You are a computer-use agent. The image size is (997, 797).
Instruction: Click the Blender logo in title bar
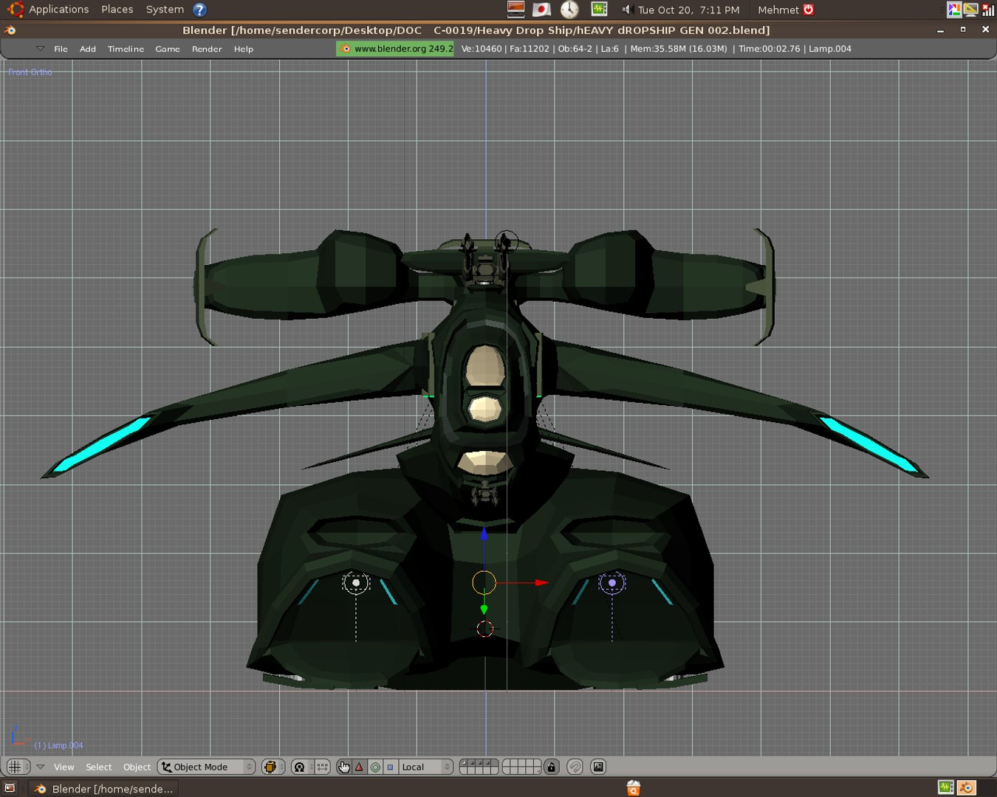10,30
